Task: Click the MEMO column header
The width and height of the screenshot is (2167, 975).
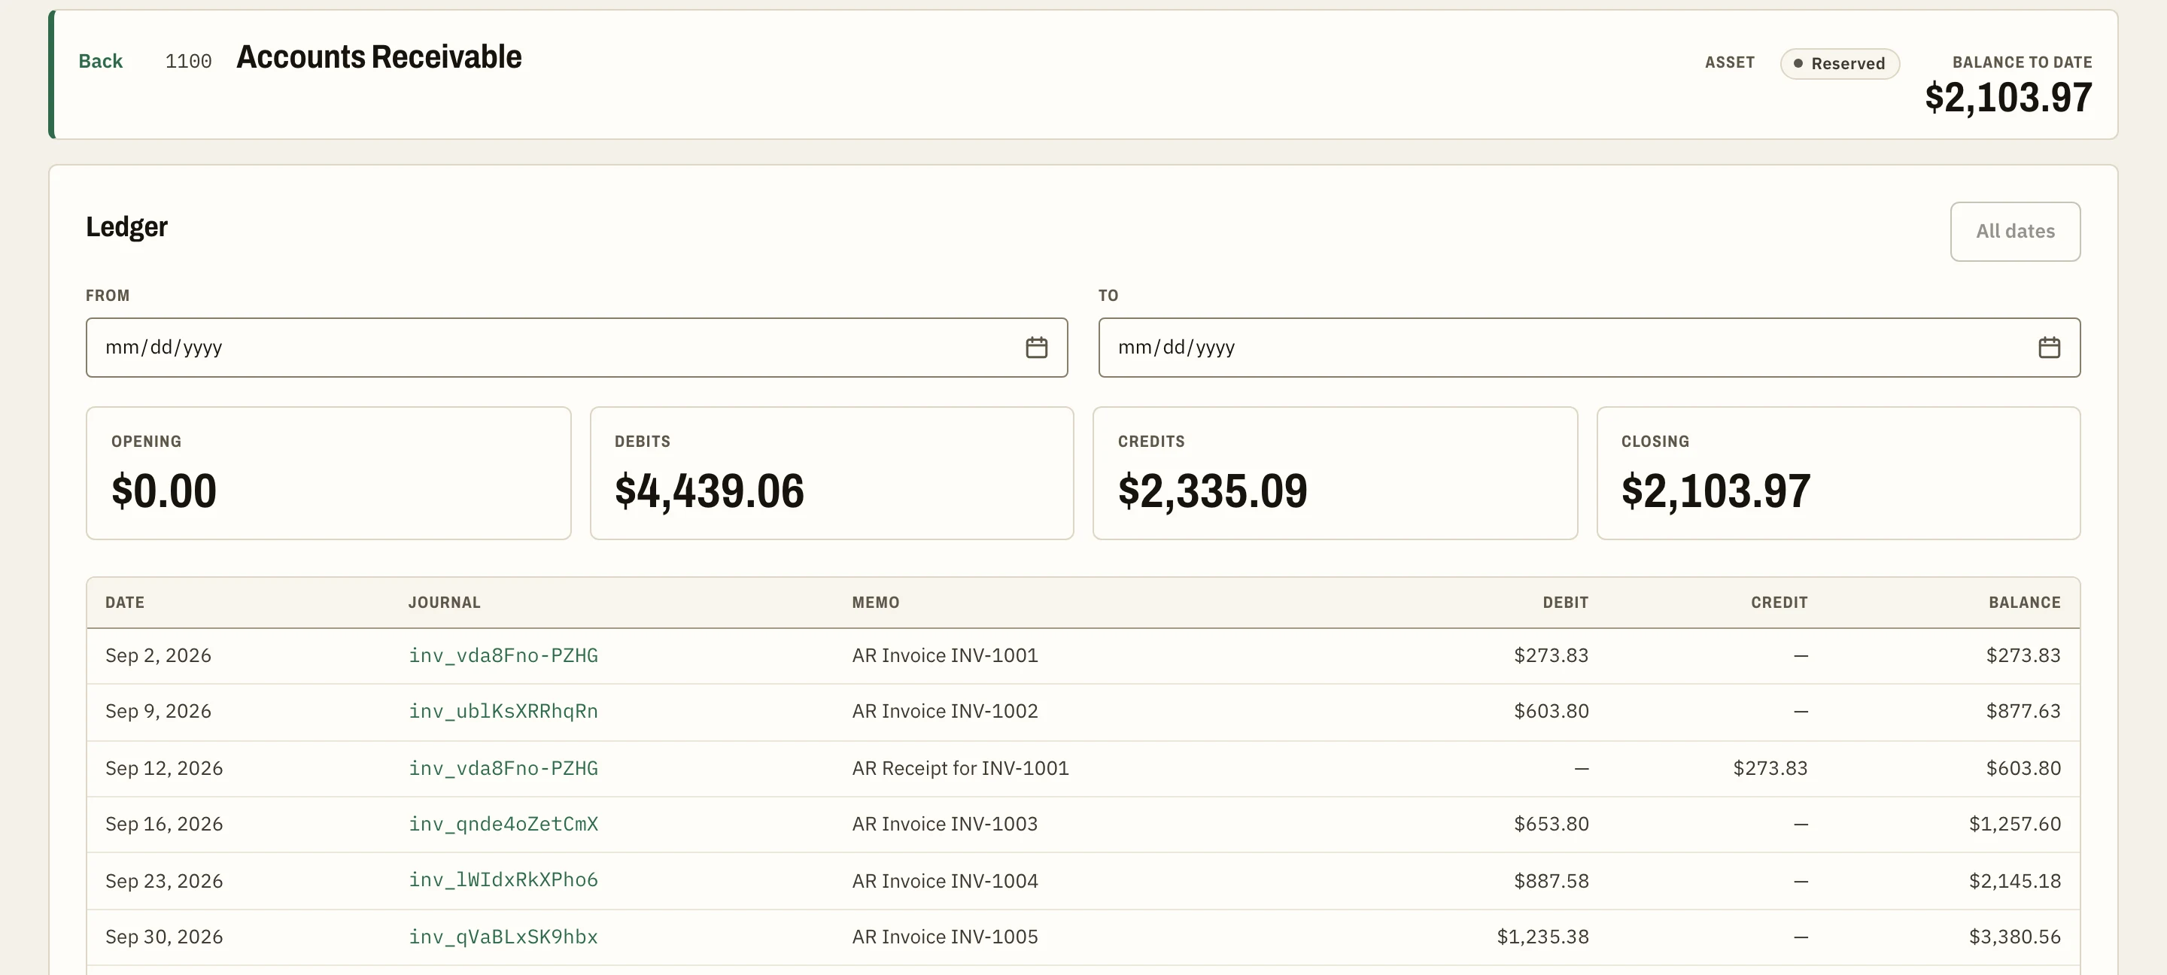Action: [x=876, y=603]
